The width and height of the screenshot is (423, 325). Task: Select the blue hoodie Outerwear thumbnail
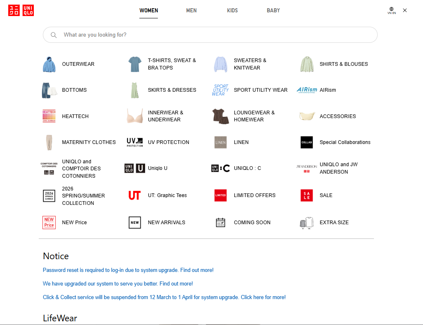[x=49, y=64]
